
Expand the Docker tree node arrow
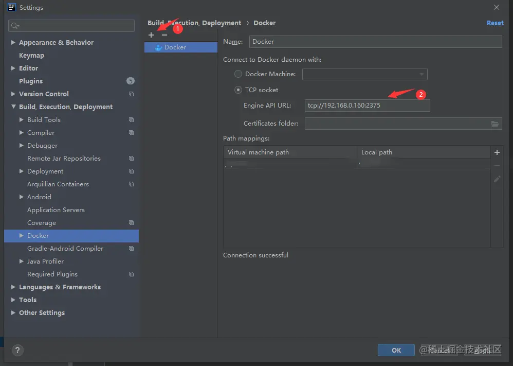coord(21,236)
